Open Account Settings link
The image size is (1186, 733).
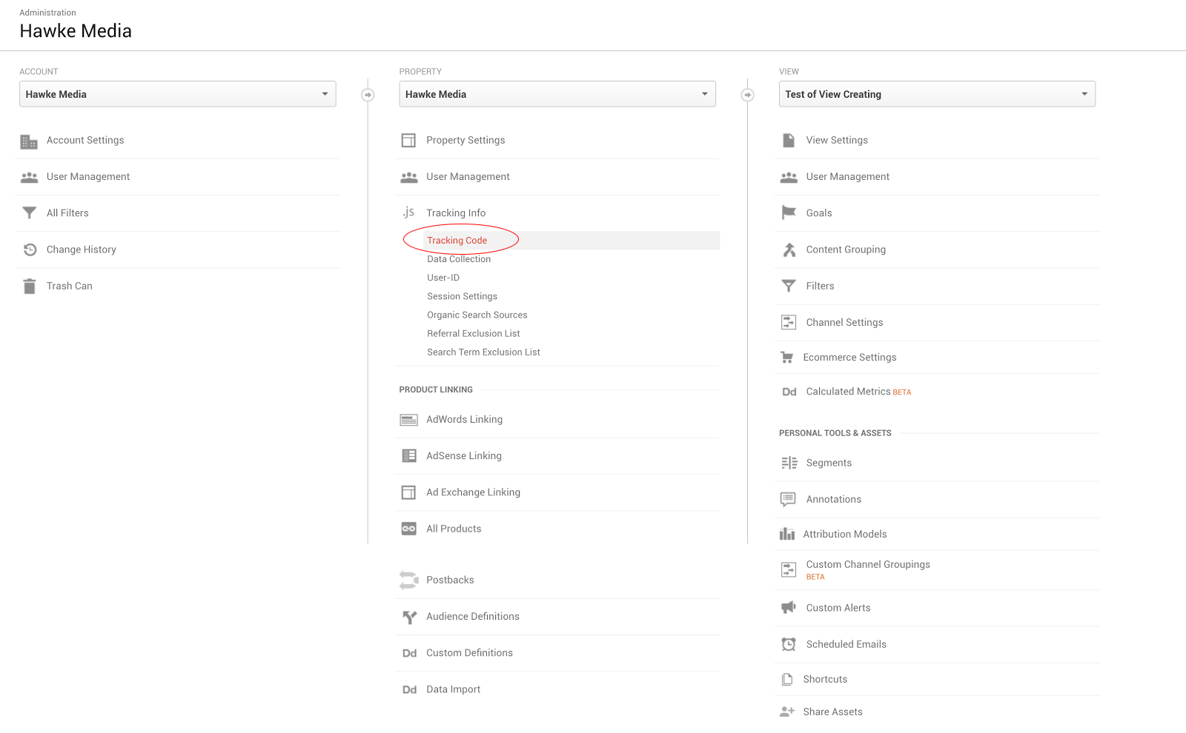[x=85, y=141]
